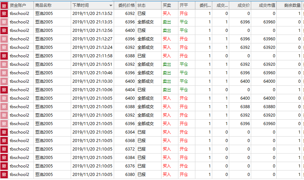The width and height of the screenshot is (304, 180).
Task: Click 撤 icon for the 21:10:51 order
Action: click(4, 64)
